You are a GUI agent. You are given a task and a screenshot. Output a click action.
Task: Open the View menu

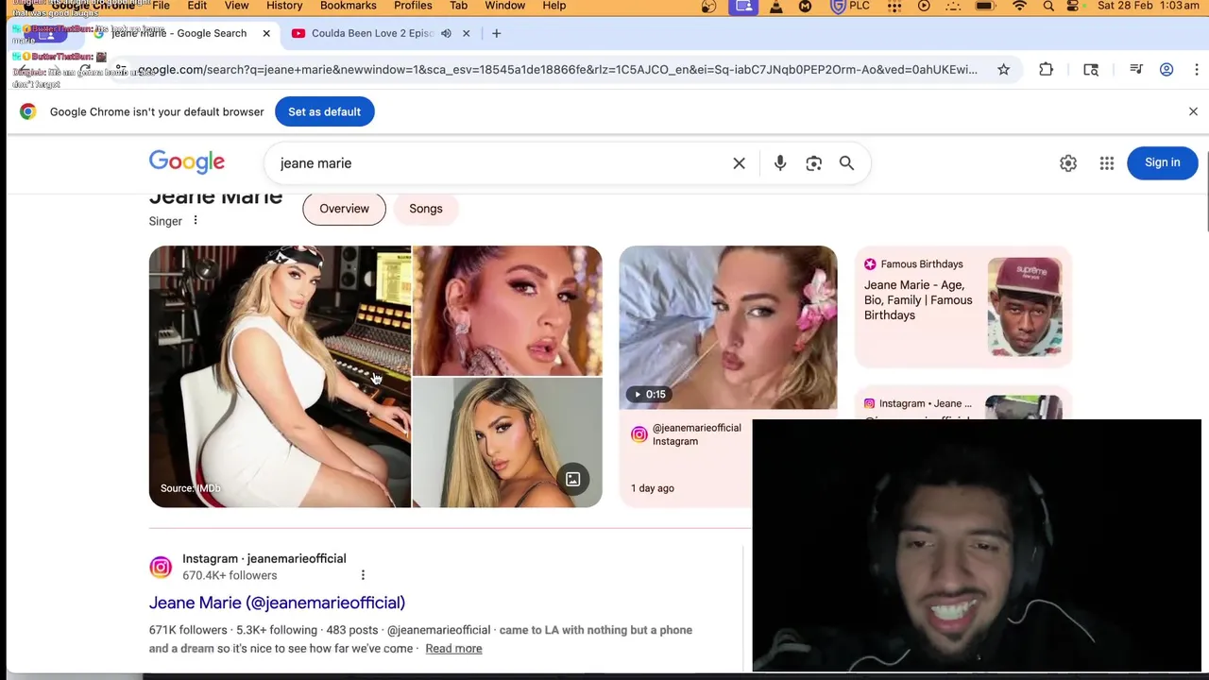[x=236, y=6]
